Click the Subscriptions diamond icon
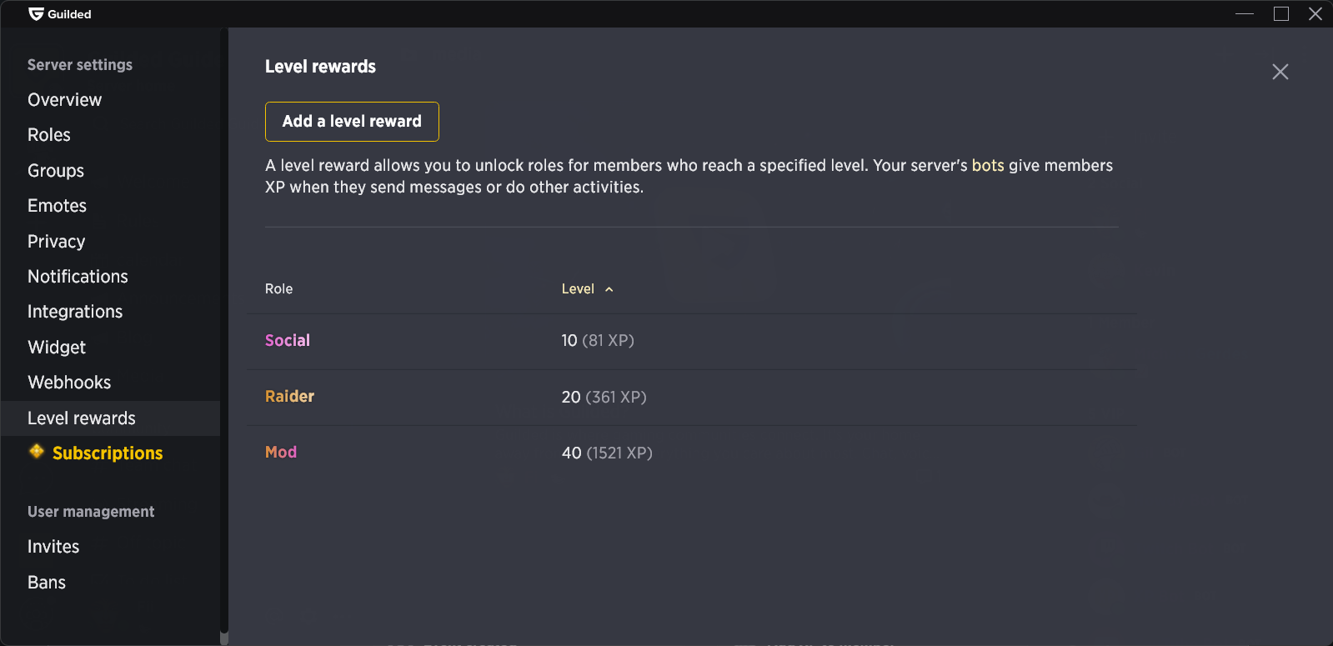 37,452
